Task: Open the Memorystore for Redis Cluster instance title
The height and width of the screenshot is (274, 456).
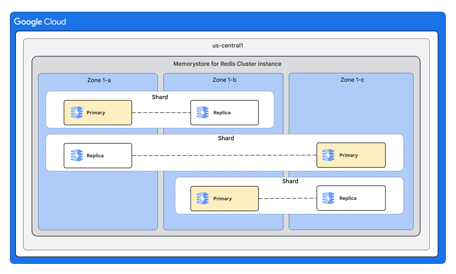Action: (x=227, y=64)
